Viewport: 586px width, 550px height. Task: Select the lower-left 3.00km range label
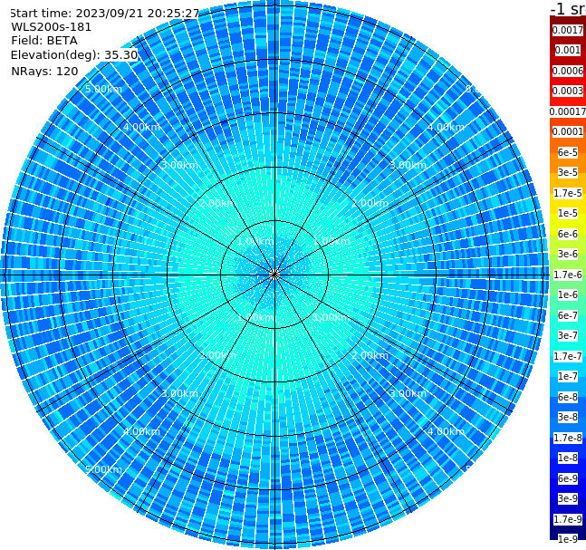[x=179, y=393]
